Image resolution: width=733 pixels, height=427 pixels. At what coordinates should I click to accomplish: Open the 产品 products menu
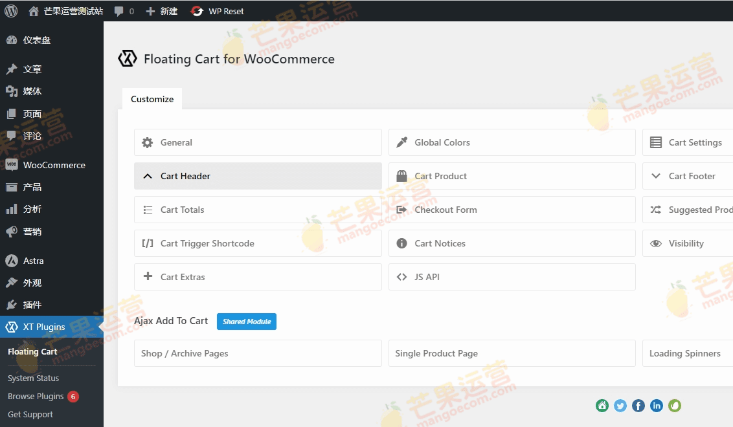tap(51, 188)
